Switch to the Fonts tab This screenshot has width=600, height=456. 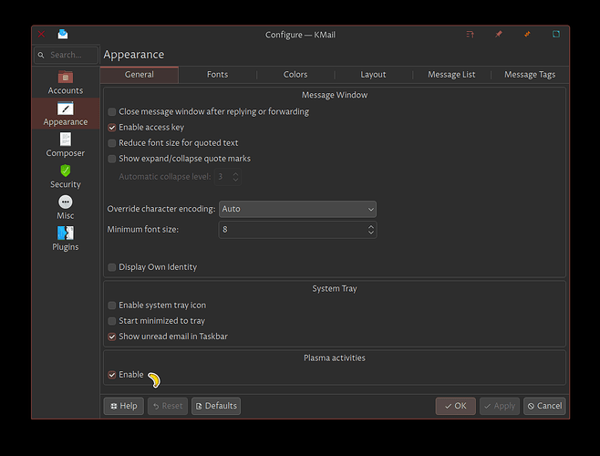point(217,75)
